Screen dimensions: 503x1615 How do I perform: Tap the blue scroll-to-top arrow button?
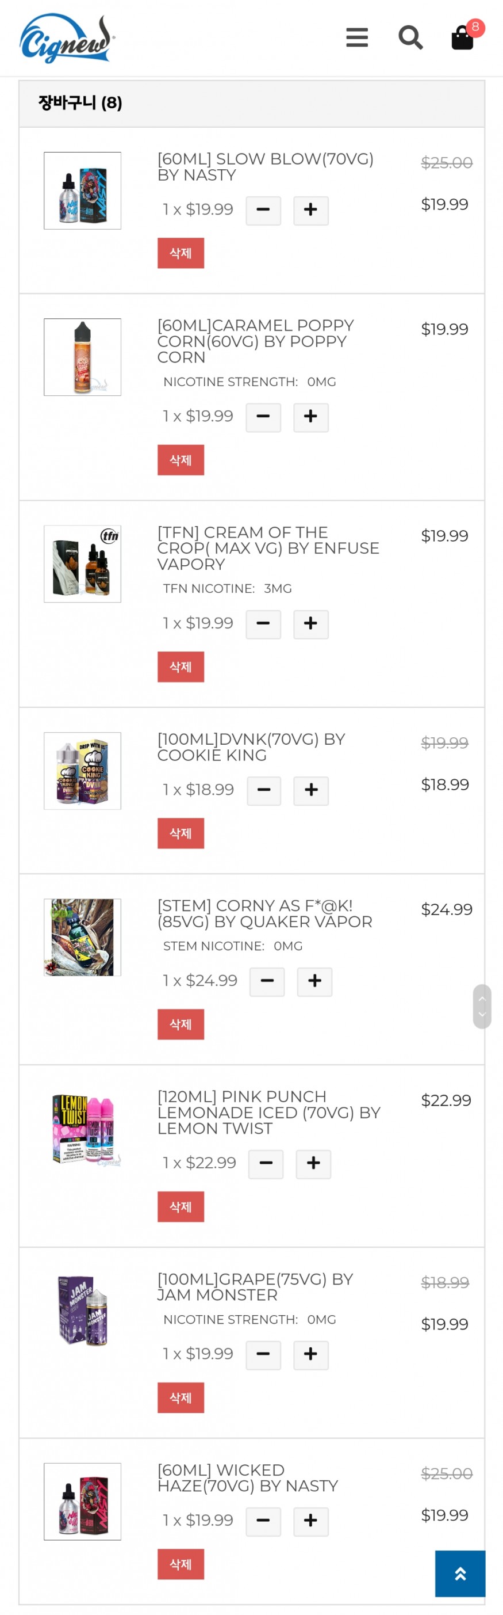[x=460, y=1573]
